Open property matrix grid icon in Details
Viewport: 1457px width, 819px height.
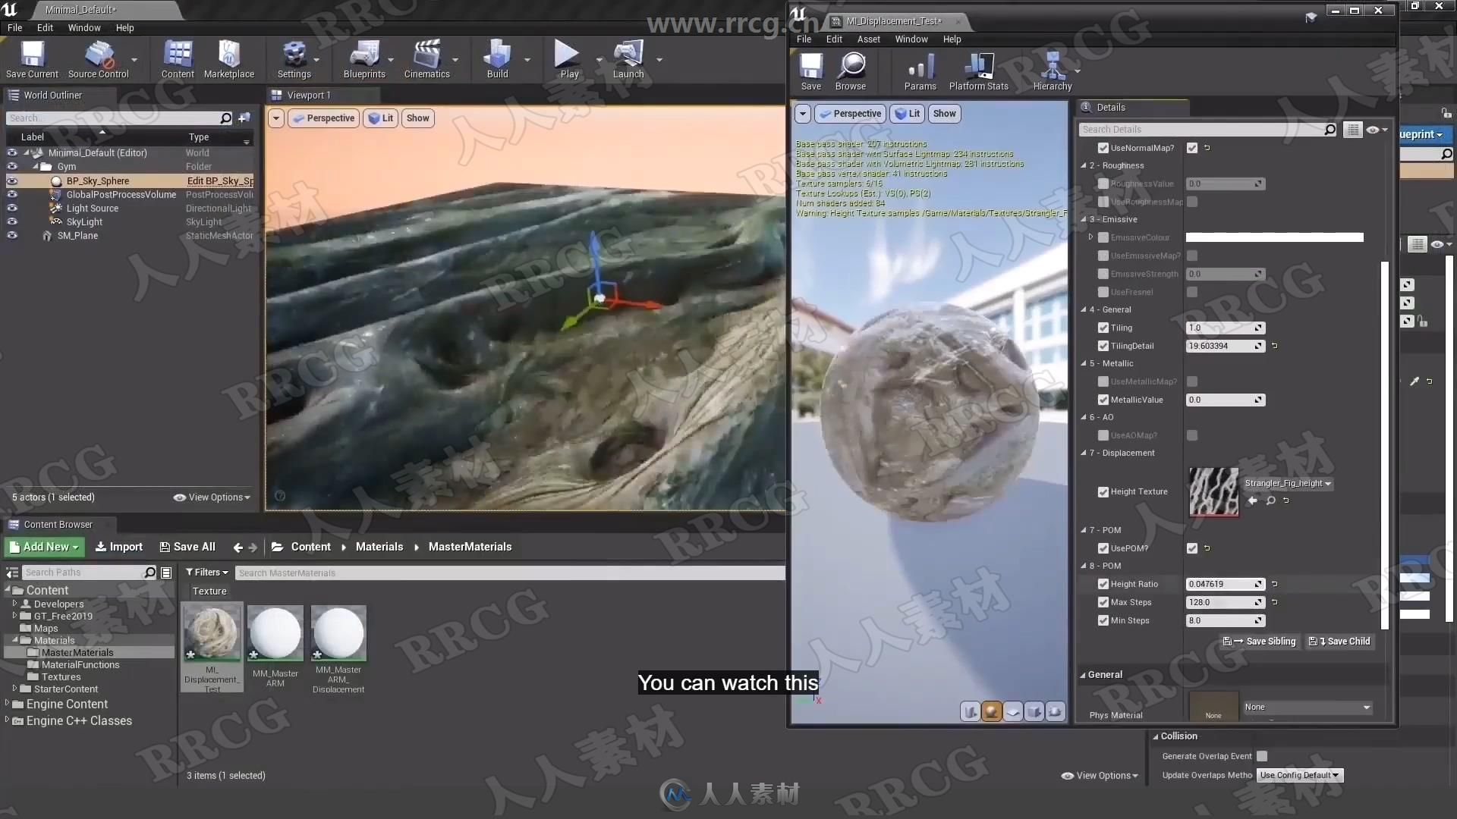1352,130
